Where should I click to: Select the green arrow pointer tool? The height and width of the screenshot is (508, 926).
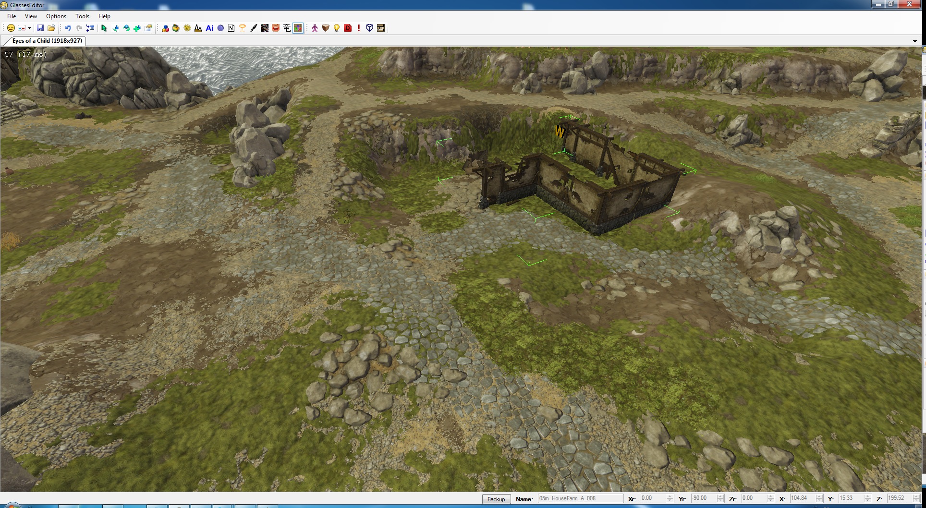(104, 28)
